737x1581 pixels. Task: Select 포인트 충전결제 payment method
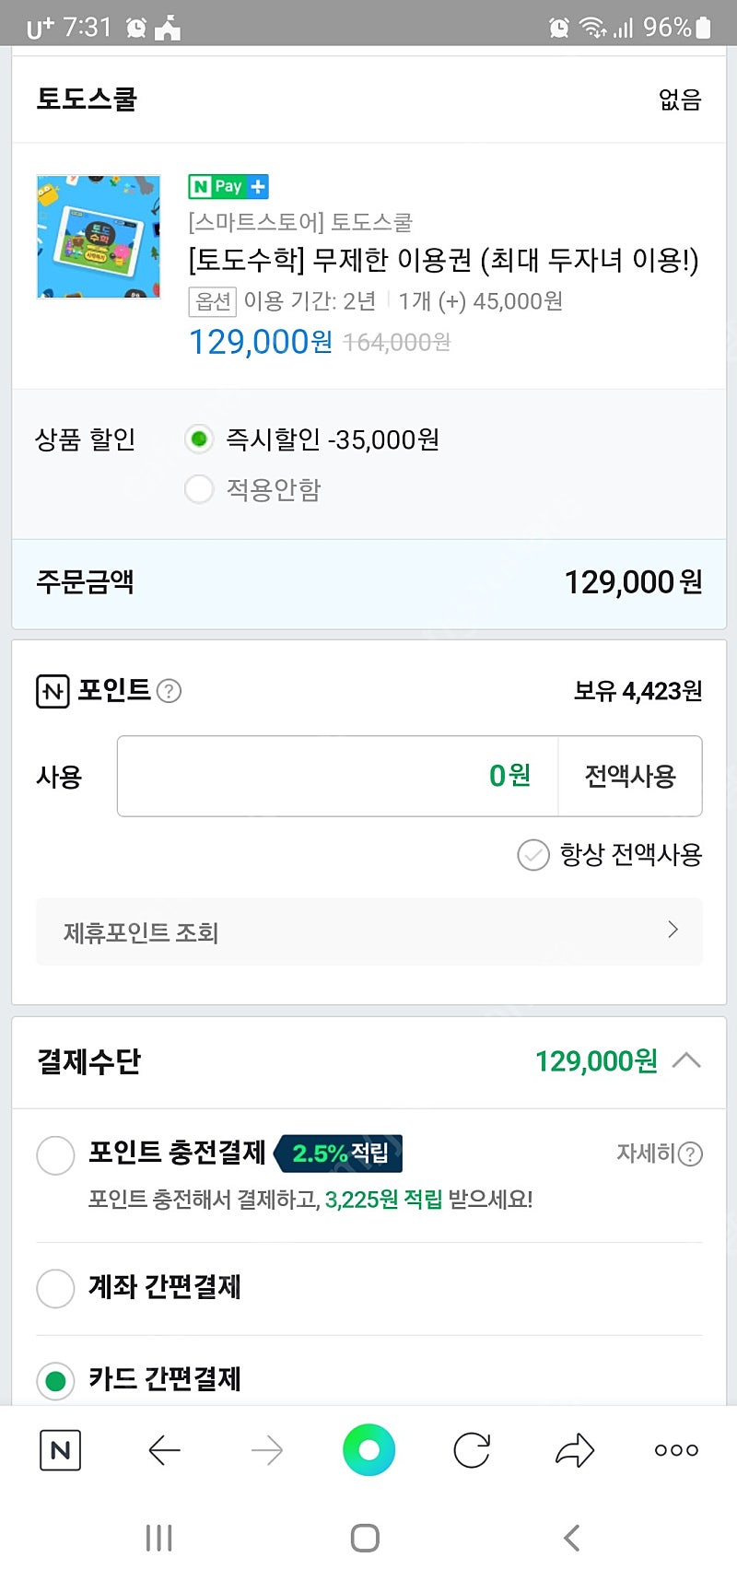coord(55,1154)
